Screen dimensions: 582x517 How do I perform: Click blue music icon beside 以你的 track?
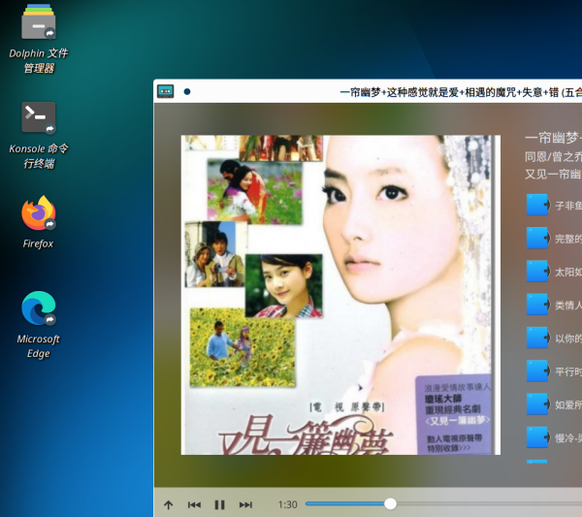(x=537, y=338)
